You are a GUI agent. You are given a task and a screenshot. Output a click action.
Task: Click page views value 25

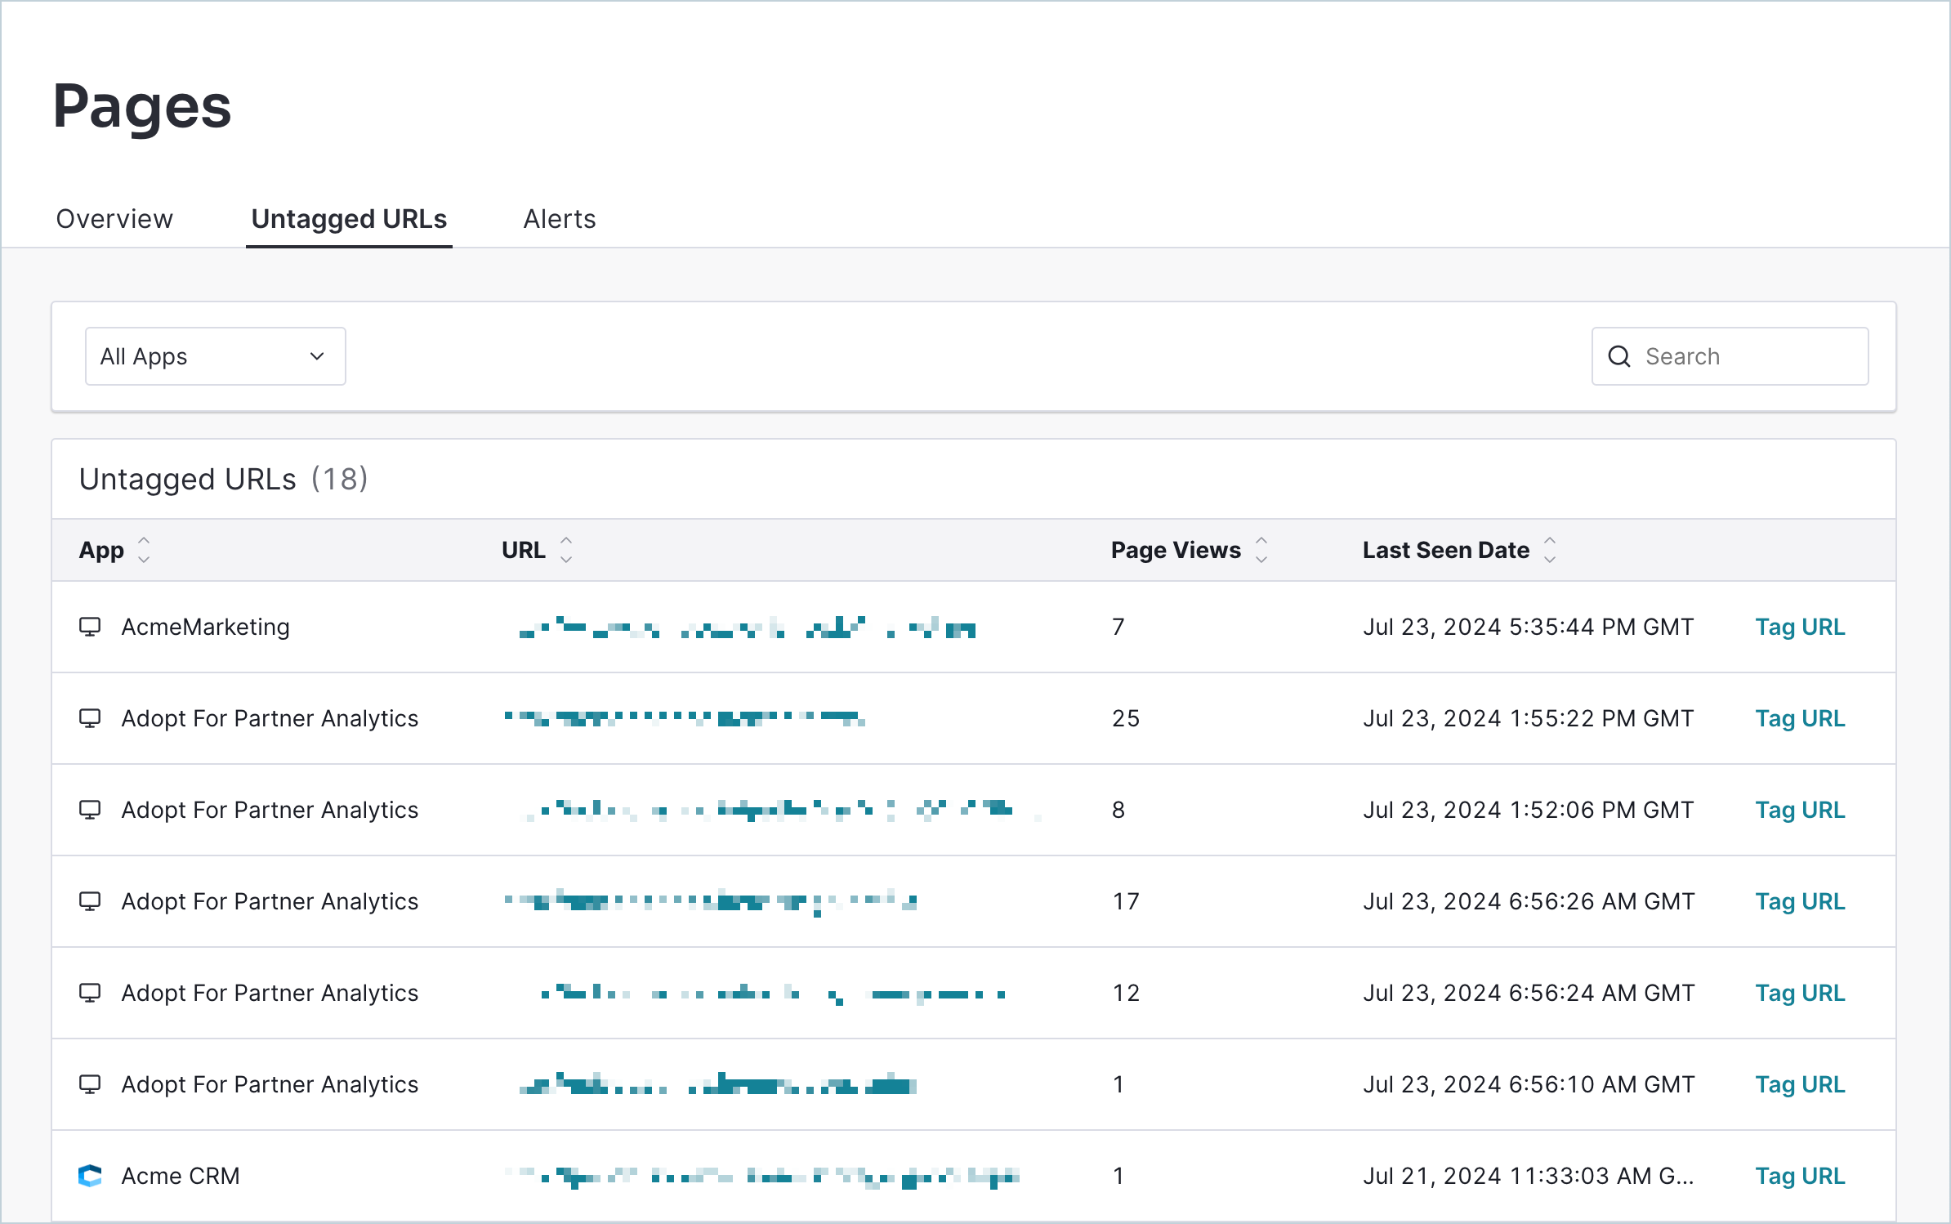click(1126, 718)
